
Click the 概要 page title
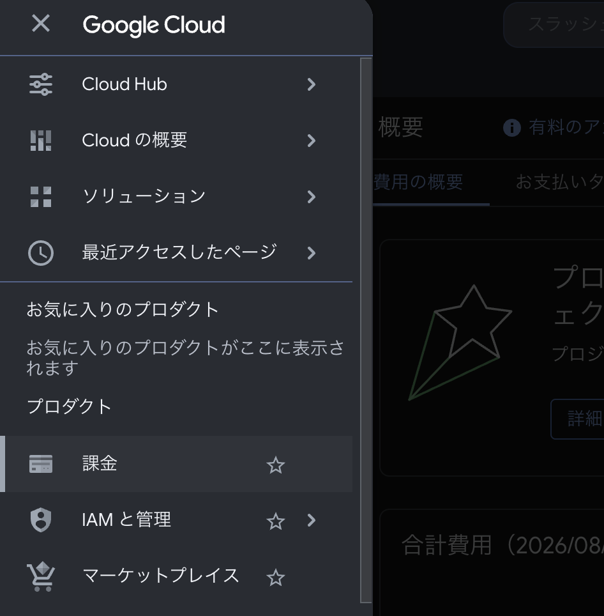tap(401, 127)
